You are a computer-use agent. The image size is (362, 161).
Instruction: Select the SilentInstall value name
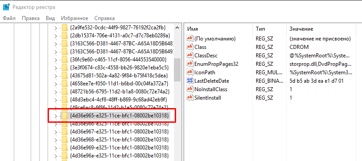208,98
